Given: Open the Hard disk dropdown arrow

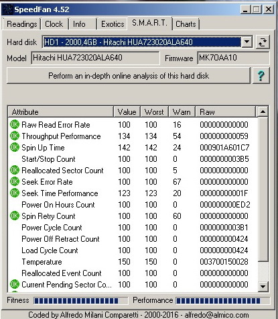Looking at the screenshot, I should (247, 42).
